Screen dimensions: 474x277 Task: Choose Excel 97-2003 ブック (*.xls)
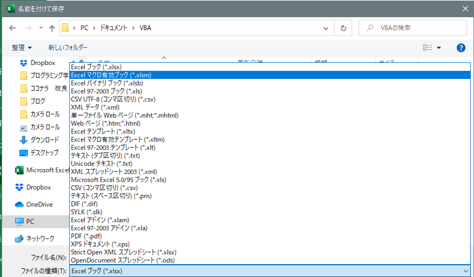tap(270, 91)
